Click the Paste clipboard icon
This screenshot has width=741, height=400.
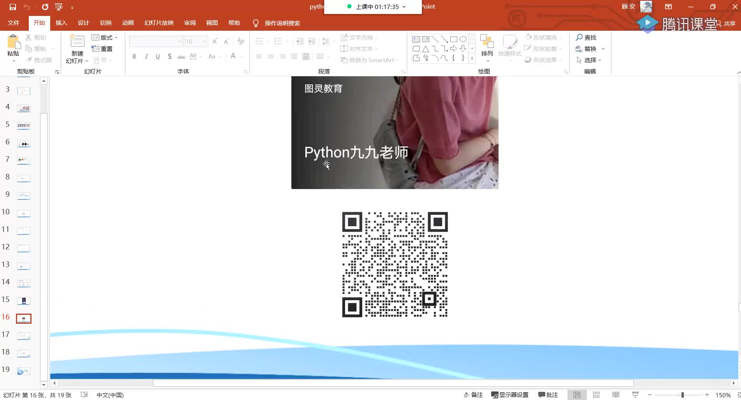(x=13, y=42)
